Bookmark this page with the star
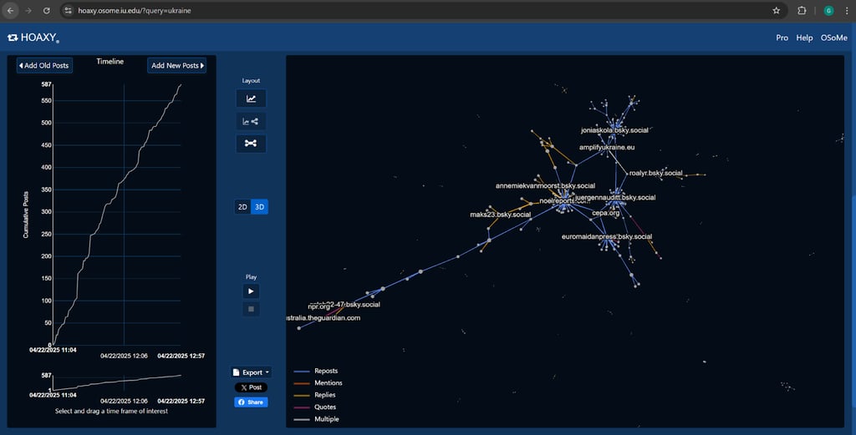The height and width of the screenshot is (435, 856). pyautogui.click(x=776, y=10)
